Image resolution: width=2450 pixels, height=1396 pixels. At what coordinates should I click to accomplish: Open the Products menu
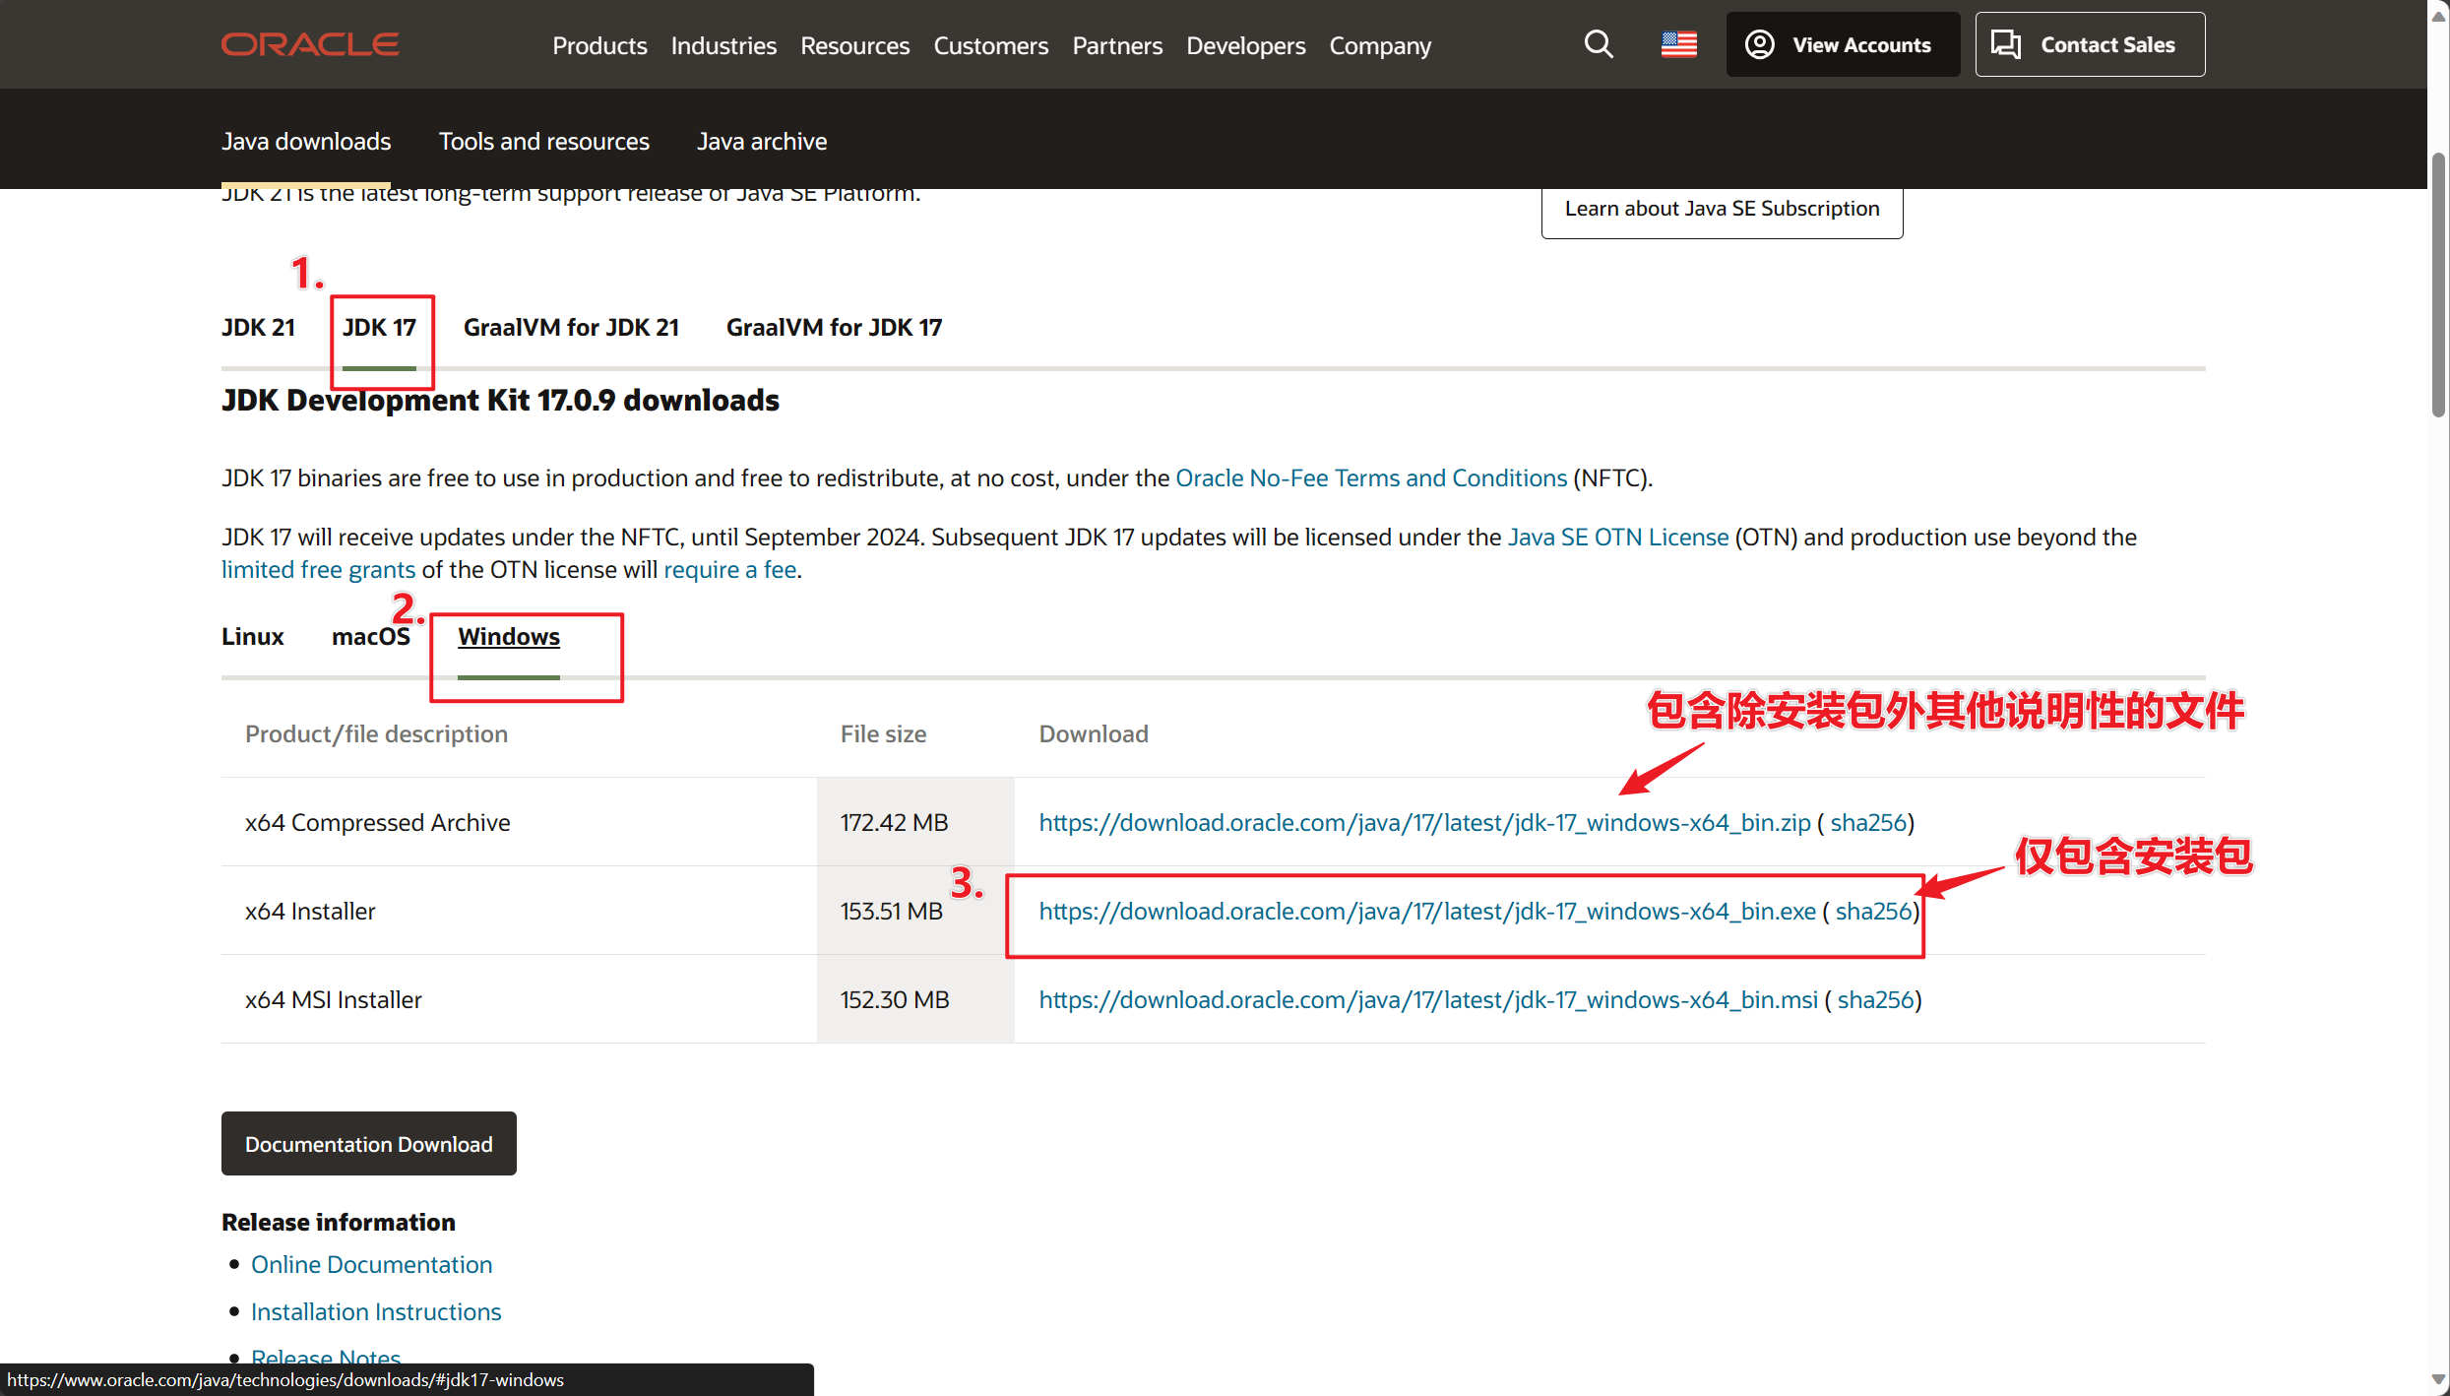tap(598, 45)
